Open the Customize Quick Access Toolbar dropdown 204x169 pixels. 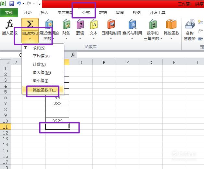[40, 4]
